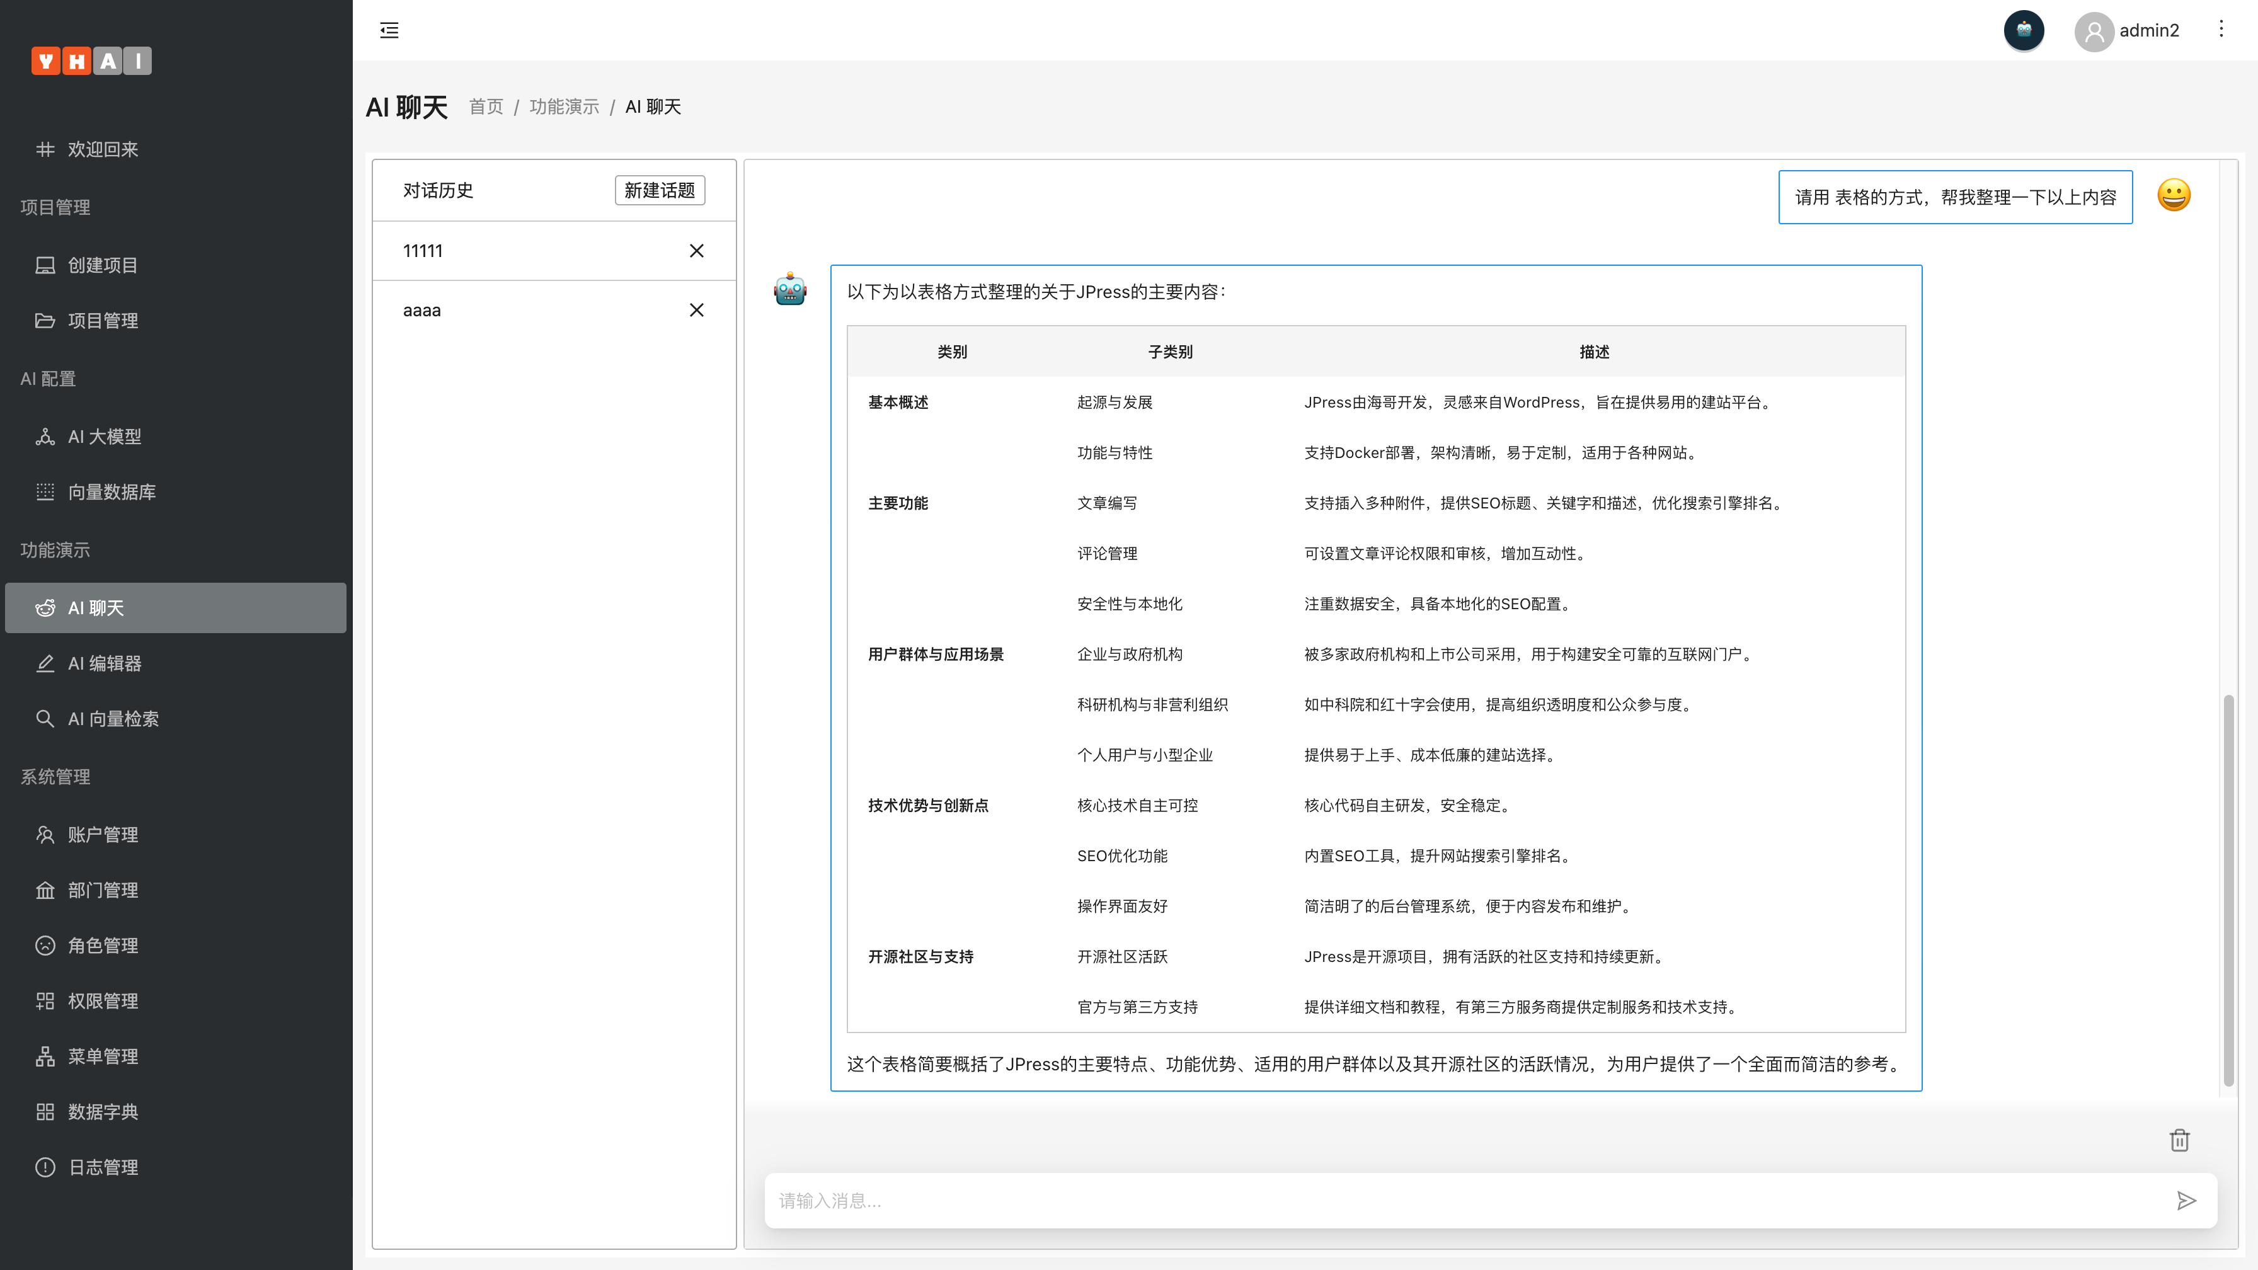The width and height of the screenshot is (2258, 1270).
Task: Click the trash icon to clear chat
Action: [2180, 1140]
